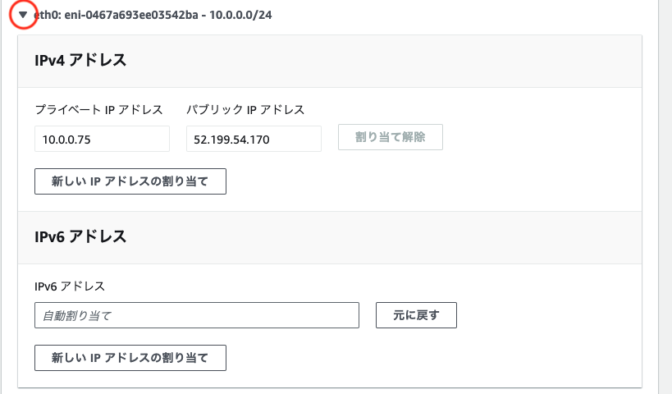Click the eth0 interface name label
Screen dimensions: 672x394
click(x=47, y=15)
